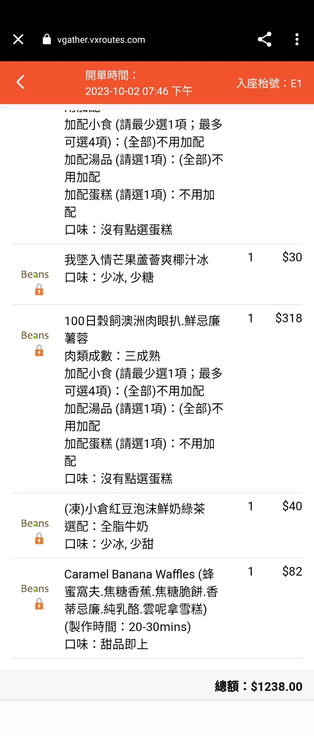Click the vgather.vxroutes.com address text

tap(101, 40)
